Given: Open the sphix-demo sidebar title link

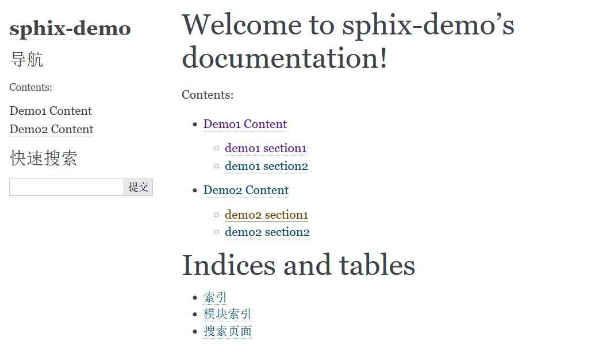Looking at the screenshot, I should [70, 29].
